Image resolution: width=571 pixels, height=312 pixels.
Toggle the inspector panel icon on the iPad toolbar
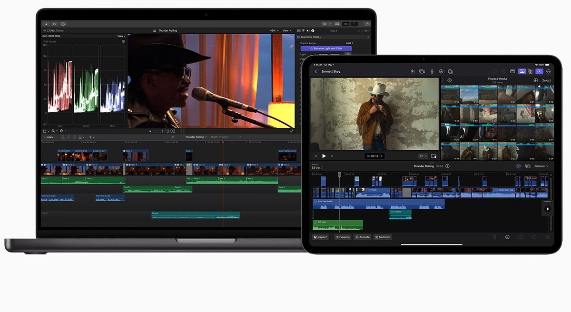pyautogui.click(x=540, y=71)
